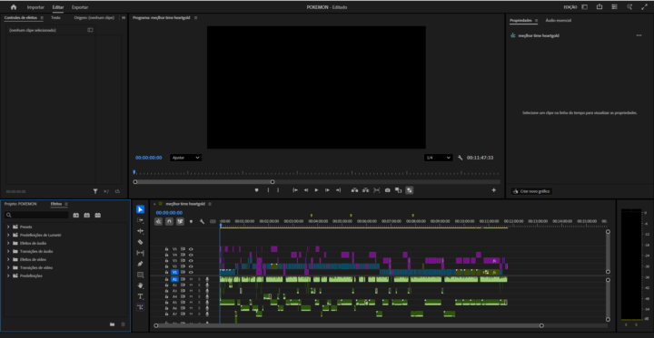This screenshot has height=338, width=654.
Task: Toggle Snap in timeline (magnet)
Action: 169,221
